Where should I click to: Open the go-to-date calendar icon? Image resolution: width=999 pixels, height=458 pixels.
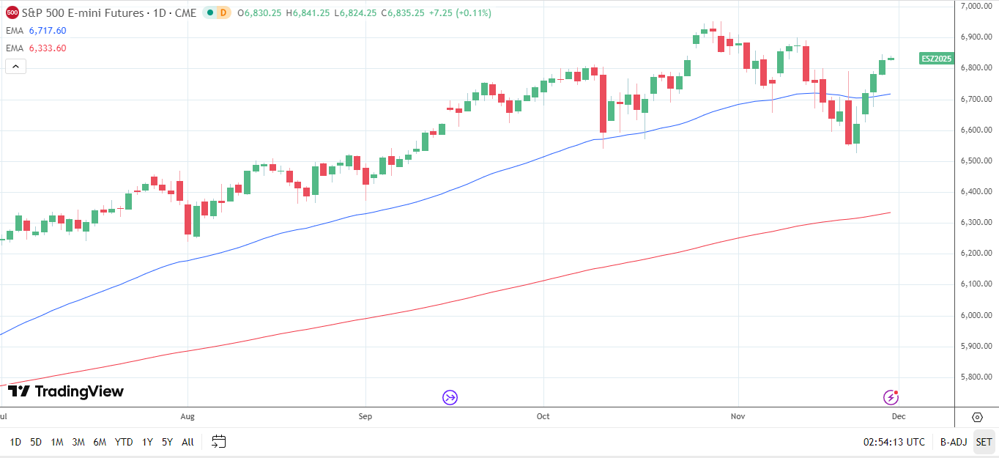[x=218, y=442]
